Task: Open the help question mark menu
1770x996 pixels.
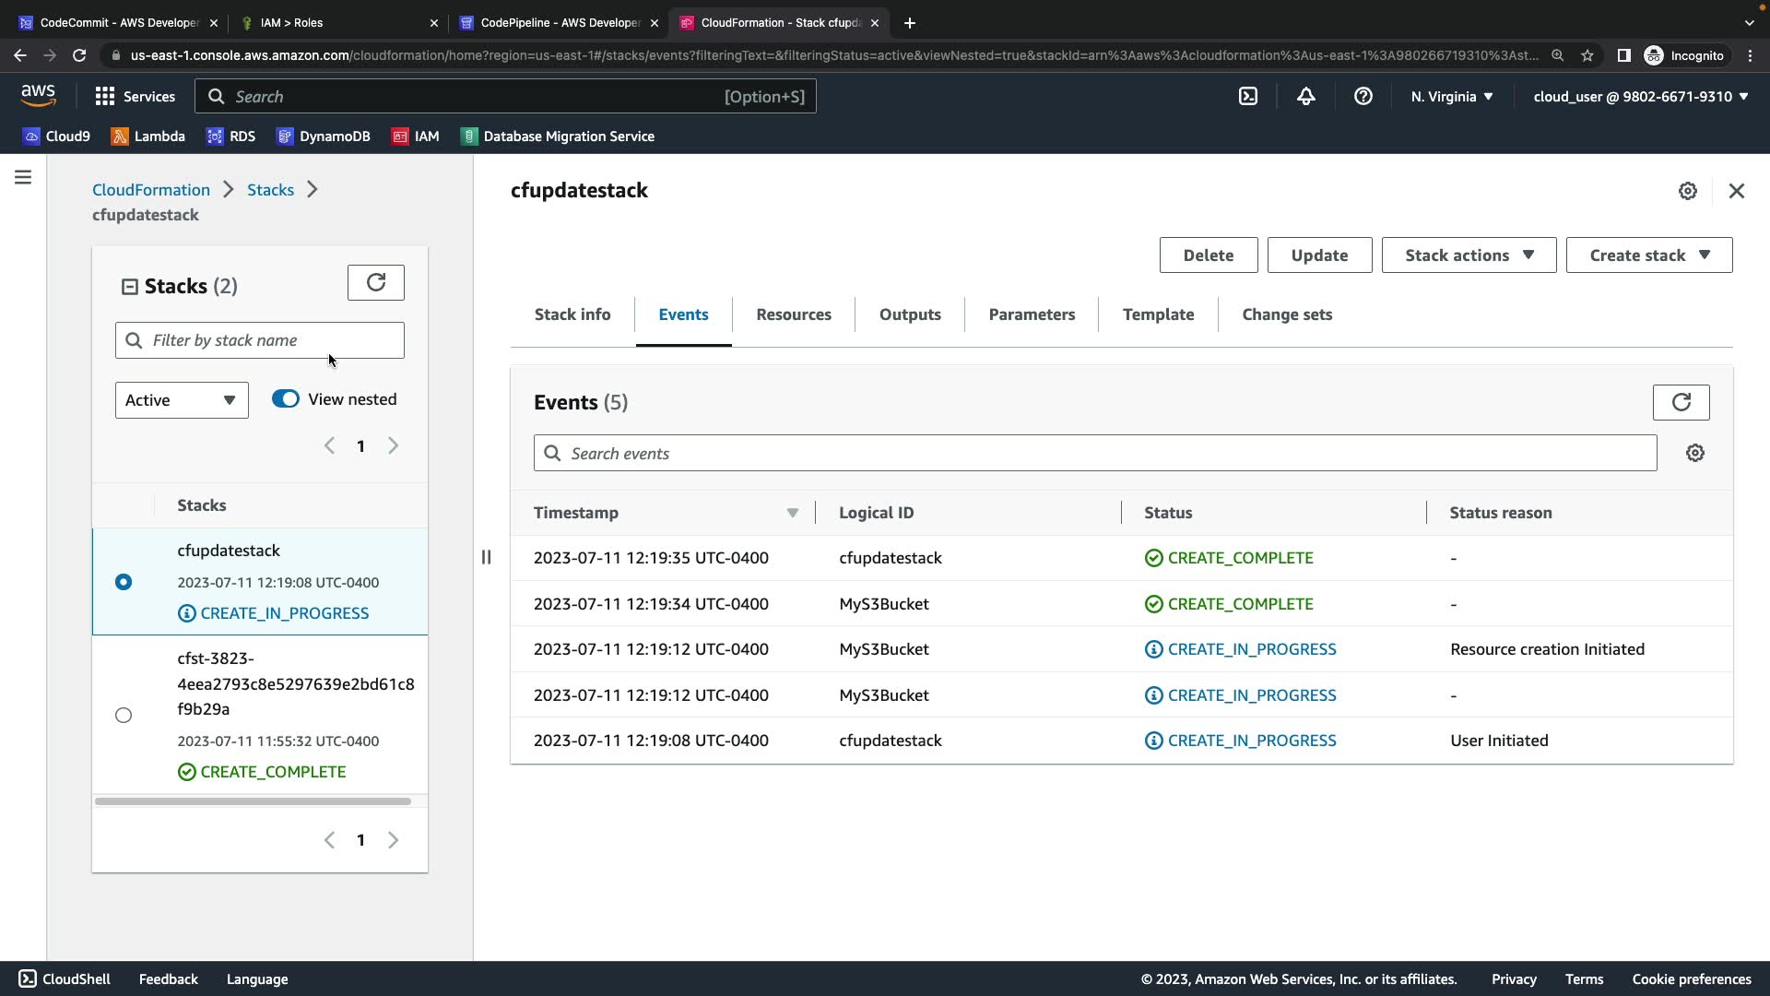Action: tap(1363, 96)
